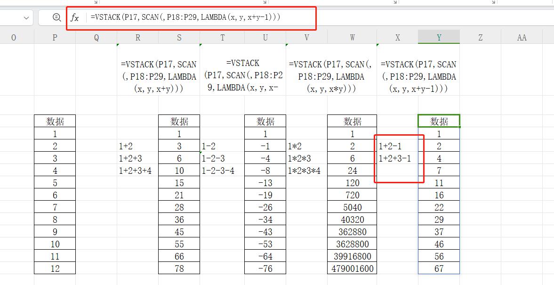
Task: Click the cell containing 720
Action: tap(352, 195)
